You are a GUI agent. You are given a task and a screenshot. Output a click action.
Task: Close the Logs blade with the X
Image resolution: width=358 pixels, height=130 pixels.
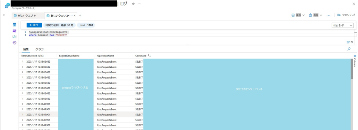tap(354, 4)
